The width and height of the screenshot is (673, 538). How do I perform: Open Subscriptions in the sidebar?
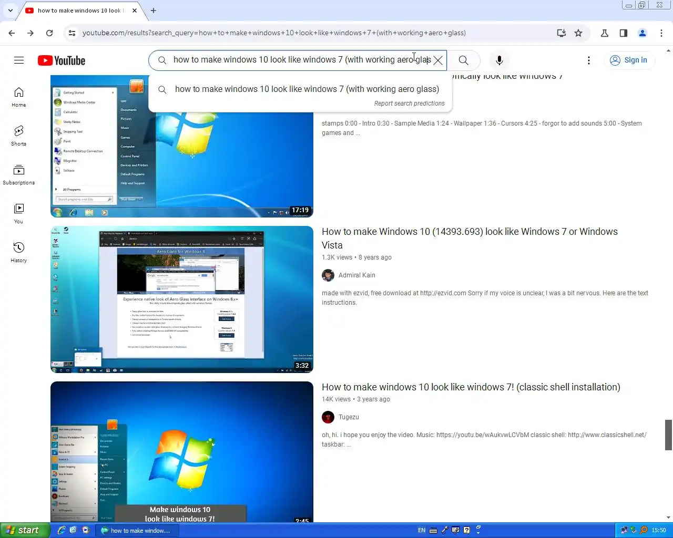[19, 175]
